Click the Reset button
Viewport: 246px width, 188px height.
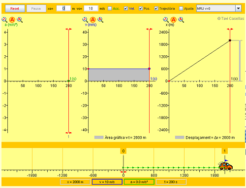(15, 8)
